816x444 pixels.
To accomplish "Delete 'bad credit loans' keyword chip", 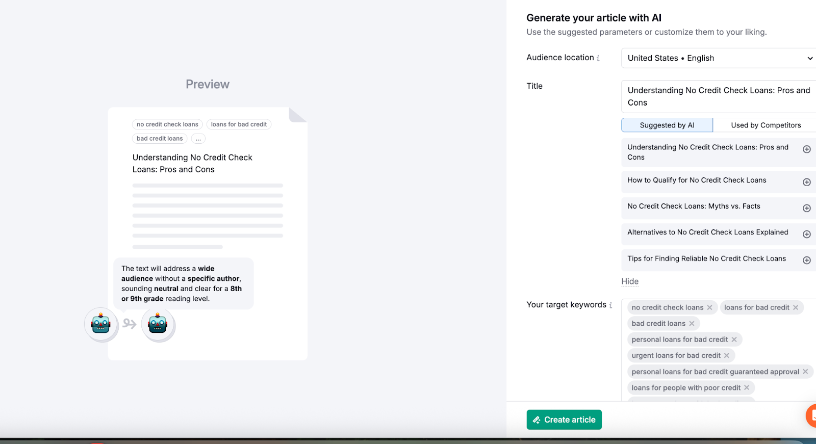I will click(692, 323).
